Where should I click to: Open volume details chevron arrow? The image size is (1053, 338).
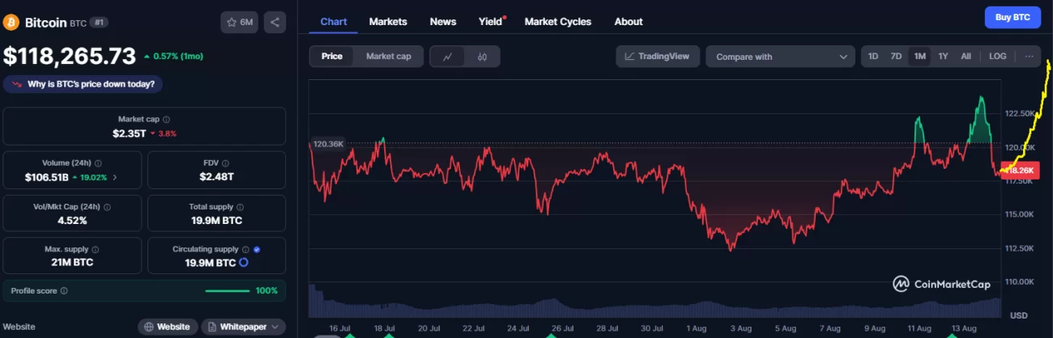click(114, 176)
